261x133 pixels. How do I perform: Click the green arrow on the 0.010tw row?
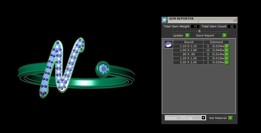click(227, 46)
